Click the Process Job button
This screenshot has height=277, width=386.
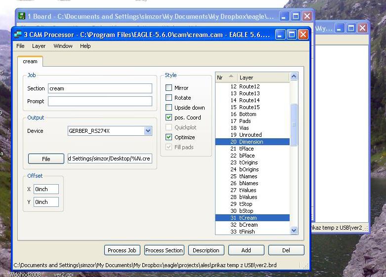pos(122,250)
